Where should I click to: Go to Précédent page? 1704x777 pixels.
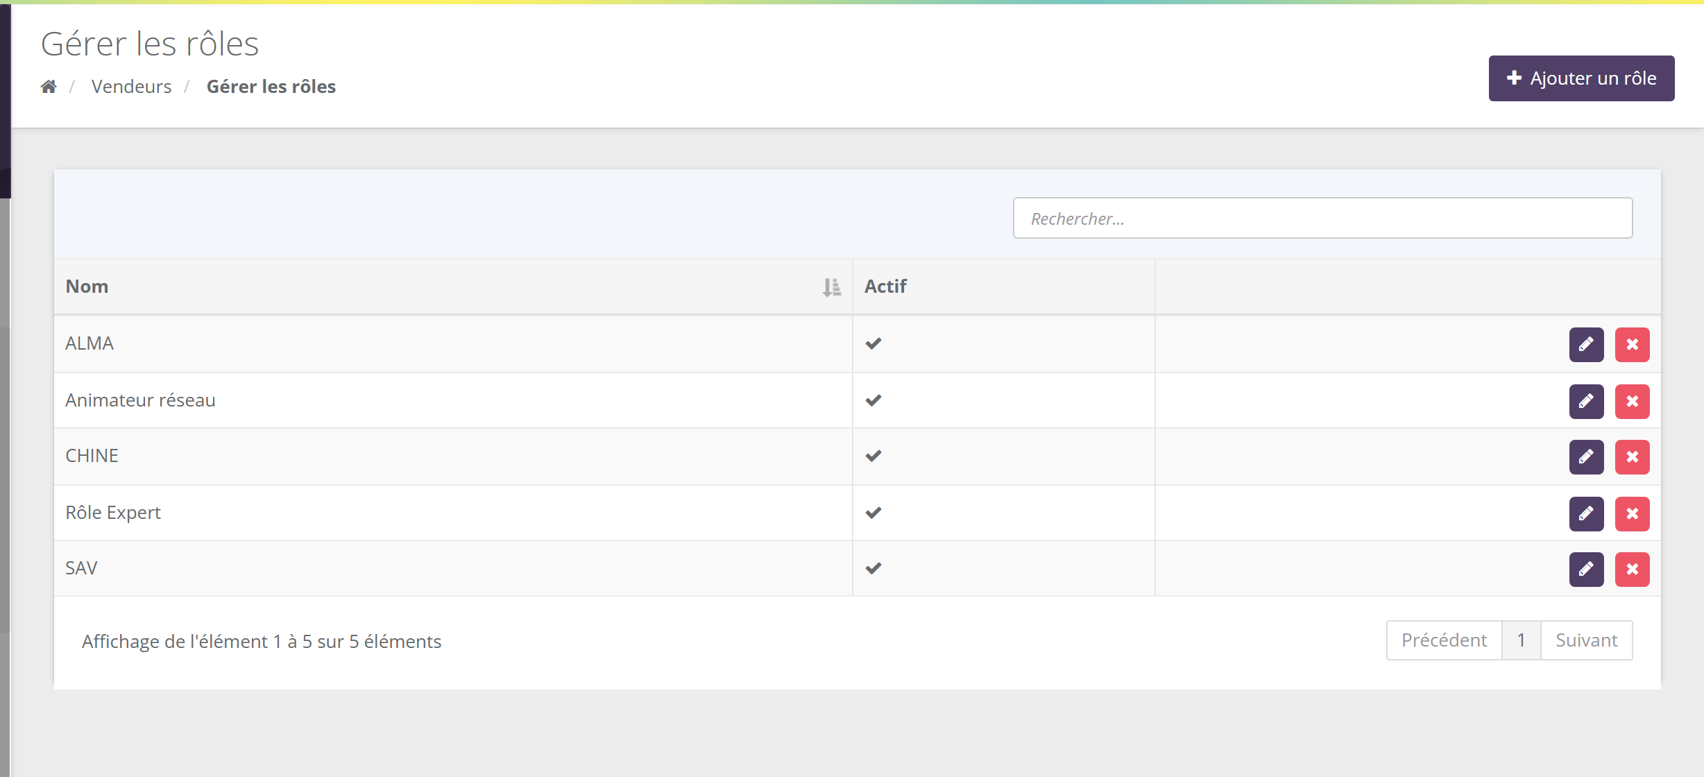tap(1444, 640)
